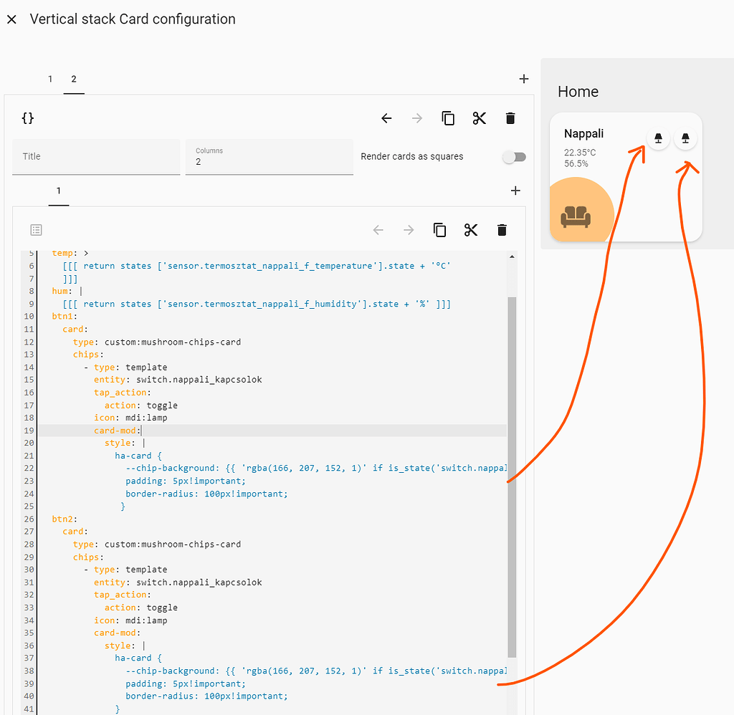734x715 pixels.
Task: Add a new stack tab with the top plus
Action: [x=524, y=79]
